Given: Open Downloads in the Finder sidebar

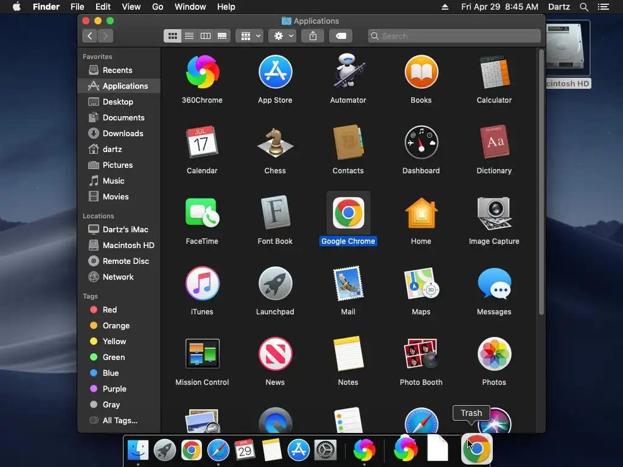Looking at the screenshot, I should coord(119,133).
